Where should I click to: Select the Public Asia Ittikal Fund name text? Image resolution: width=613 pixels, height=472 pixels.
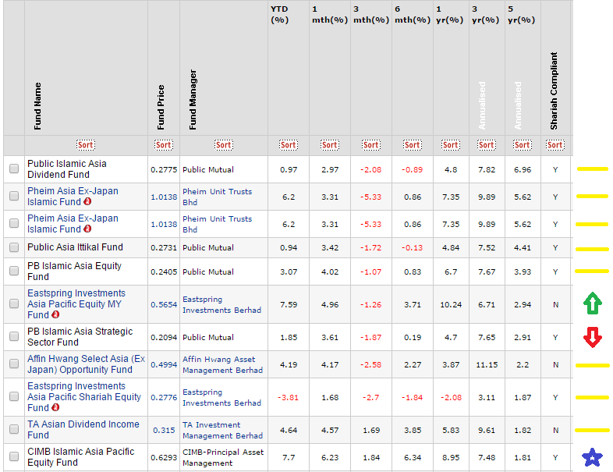(75, 247)
